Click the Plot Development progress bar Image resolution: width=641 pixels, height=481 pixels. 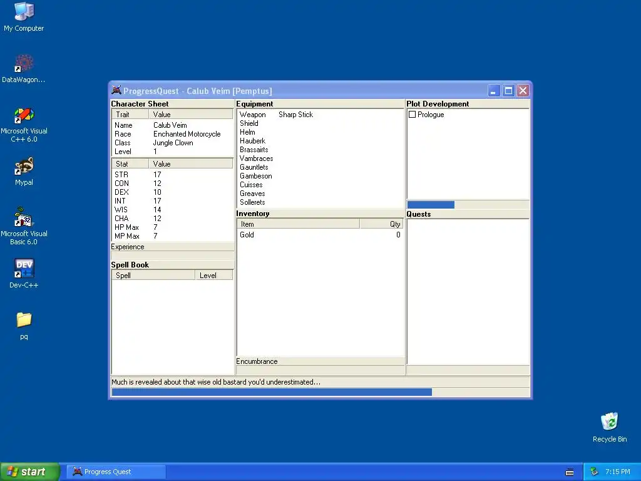coord(468,205)
